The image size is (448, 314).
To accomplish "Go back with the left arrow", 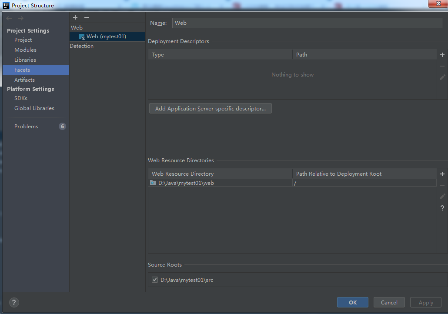I will coord(9,18).
